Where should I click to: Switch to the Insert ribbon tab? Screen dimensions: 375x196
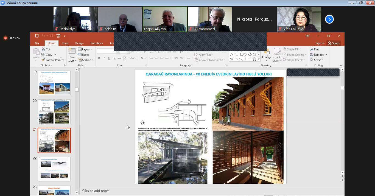(x=65, y=43)
